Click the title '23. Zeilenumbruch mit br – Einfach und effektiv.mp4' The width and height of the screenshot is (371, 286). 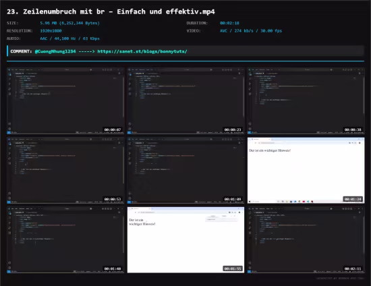click(111, 11)
